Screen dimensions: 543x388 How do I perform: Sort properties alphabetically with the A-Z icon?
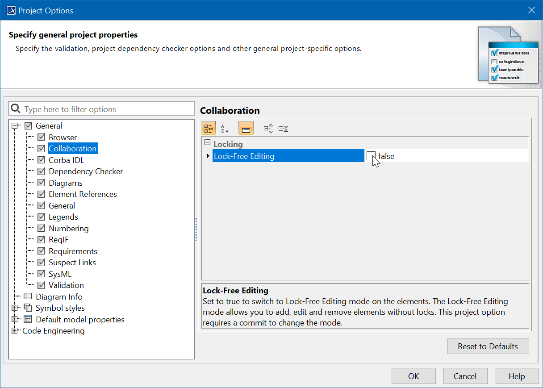coord(225,129)
